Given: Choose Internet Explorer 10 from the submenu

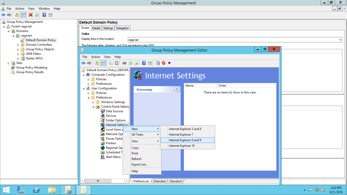Looking at the screenshot, I should [182, 146].
